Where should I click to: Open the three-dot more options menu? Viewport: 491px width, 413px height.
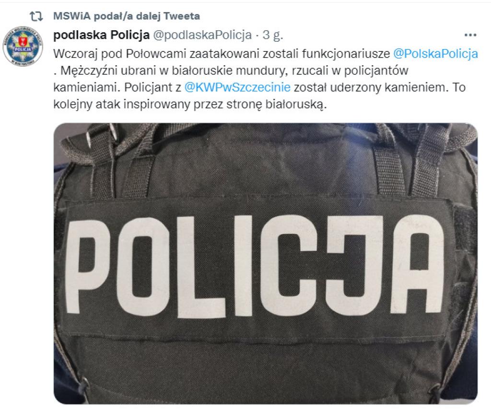click(x=470, y=35)
